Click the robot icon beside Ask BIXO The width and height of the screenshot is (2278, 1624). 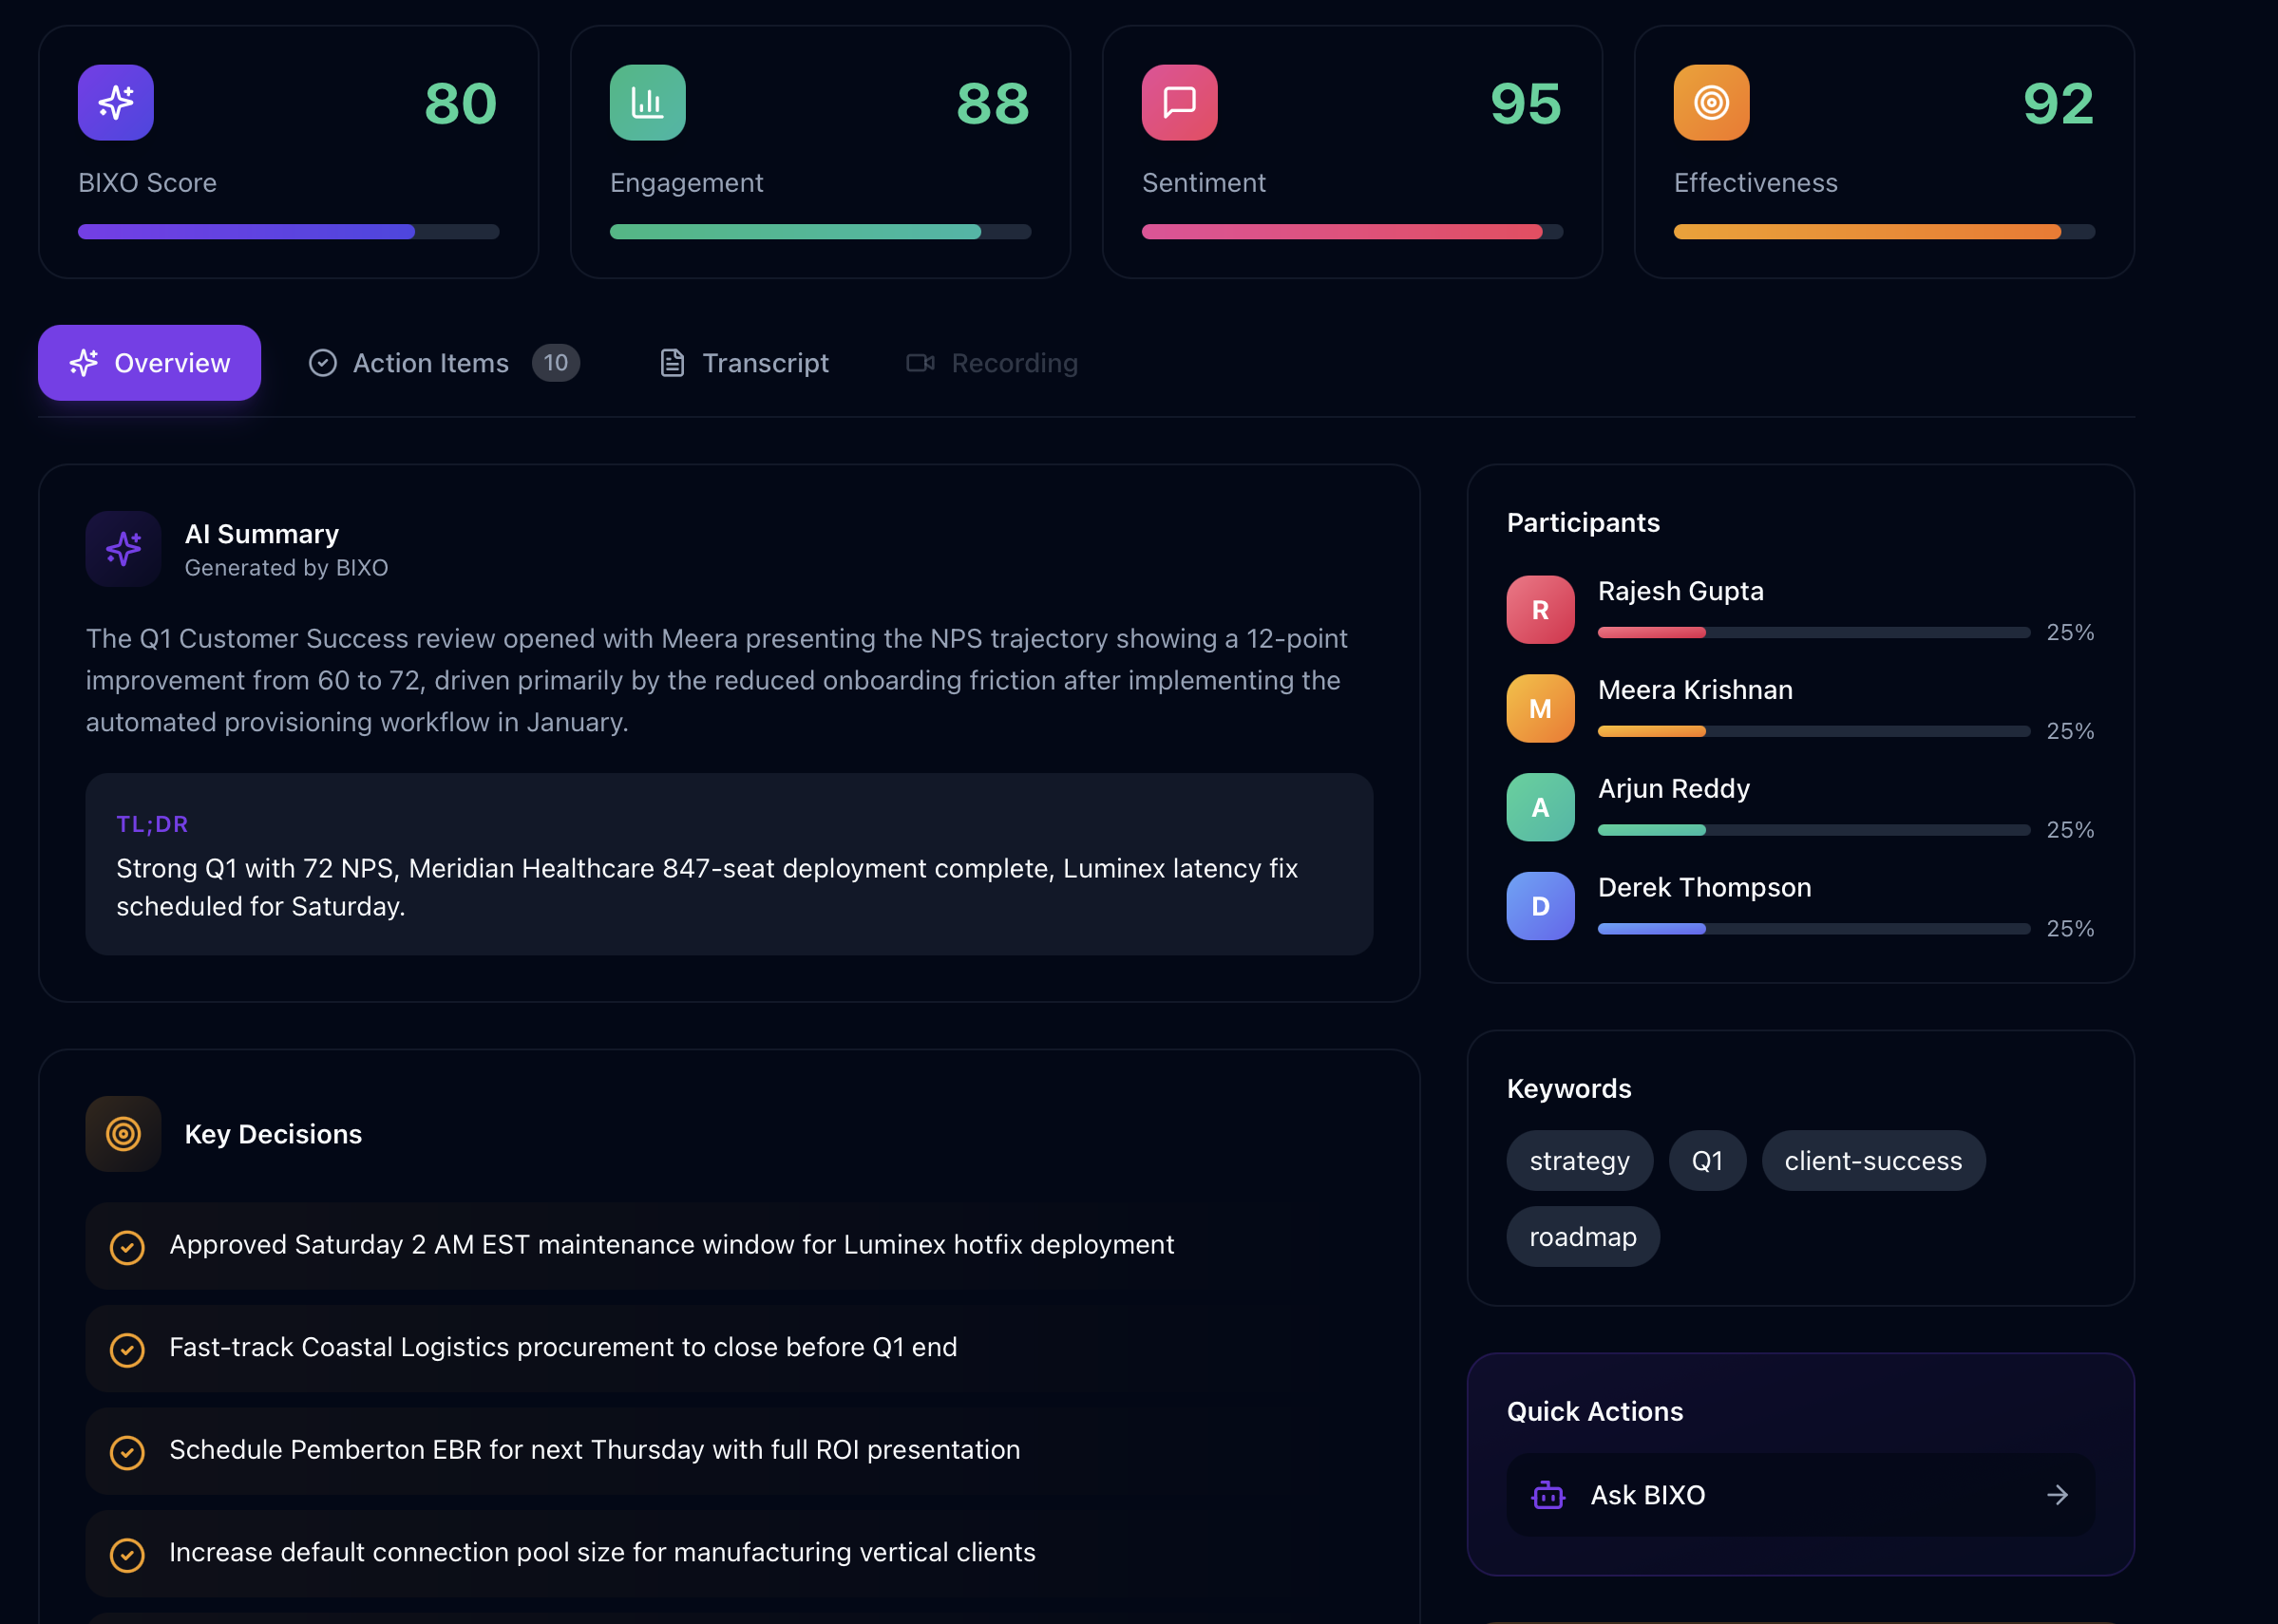click(x=1548, y=1495)
